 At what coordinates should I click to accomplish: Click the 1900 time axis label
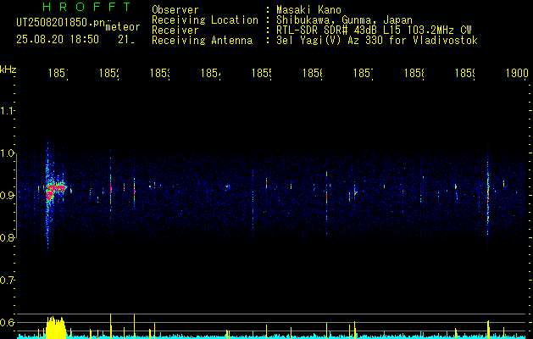point(517,74)
